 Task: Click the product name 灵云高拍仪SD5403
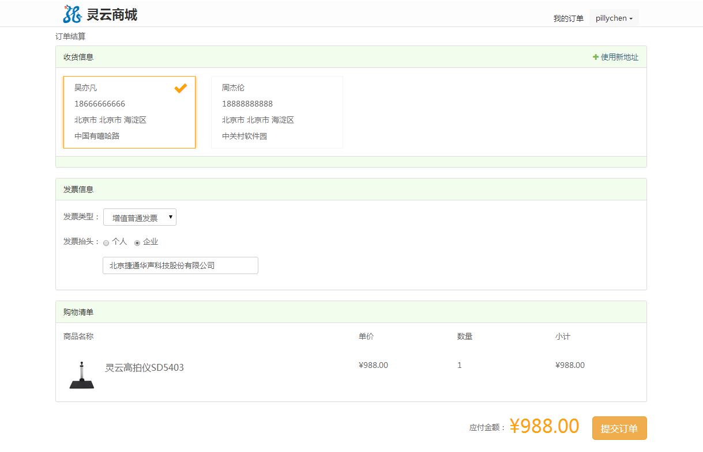pos(144,367)
